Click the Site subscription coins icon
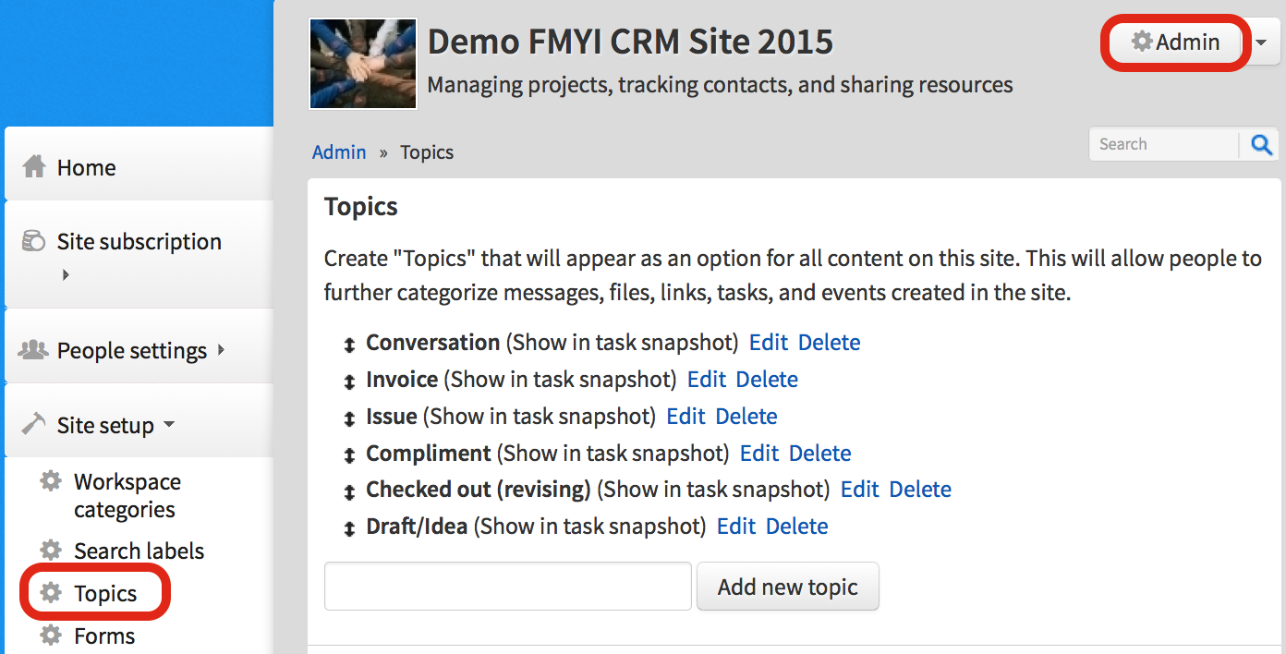The height and width of the screenshot is (654, 1286). pos(34,242)
